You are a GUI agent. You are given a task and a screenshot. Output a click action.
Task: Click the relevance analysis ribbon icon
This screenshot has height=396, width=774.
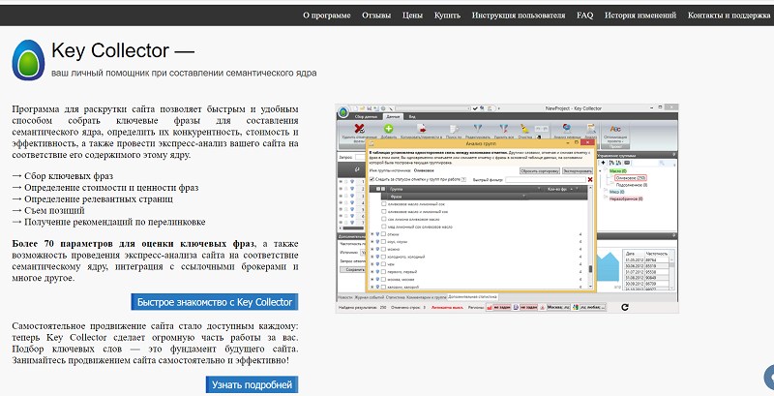pos(567,128)
